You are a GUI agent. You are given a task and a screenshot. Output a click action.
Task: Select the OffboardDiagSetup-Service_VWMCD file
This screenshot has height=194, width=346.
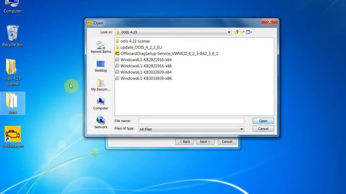click(x=167, y=53)
